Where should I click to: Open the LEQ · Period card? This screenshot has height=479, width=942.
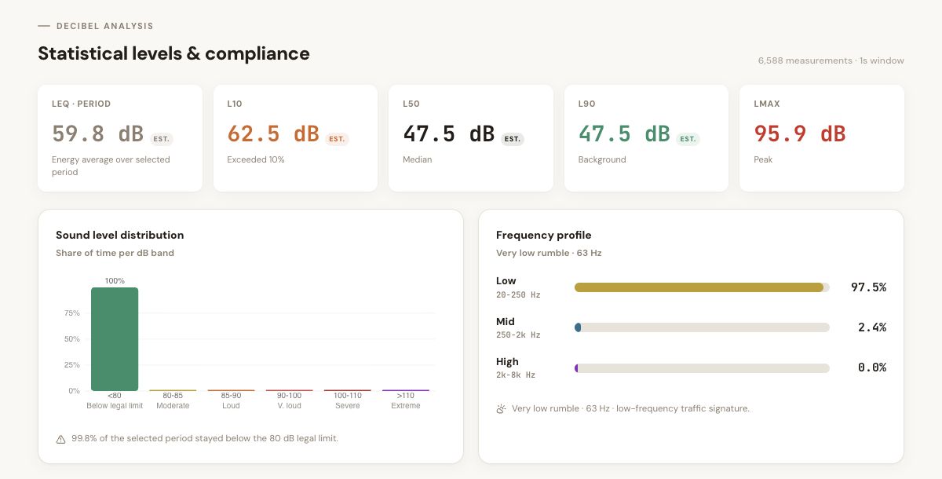(x=120, y=138)
